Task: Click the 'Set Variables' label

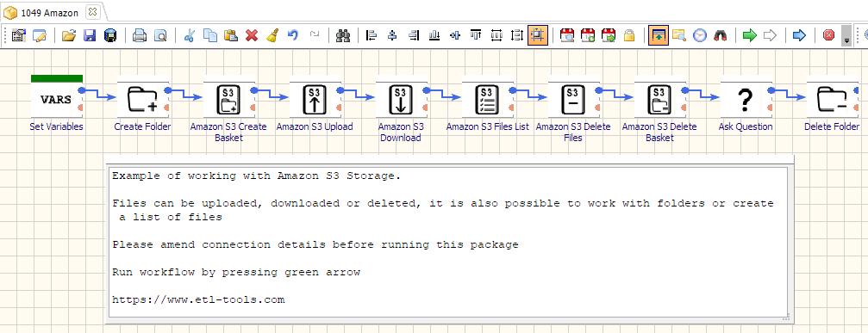Action: click(x=57, y=126)
